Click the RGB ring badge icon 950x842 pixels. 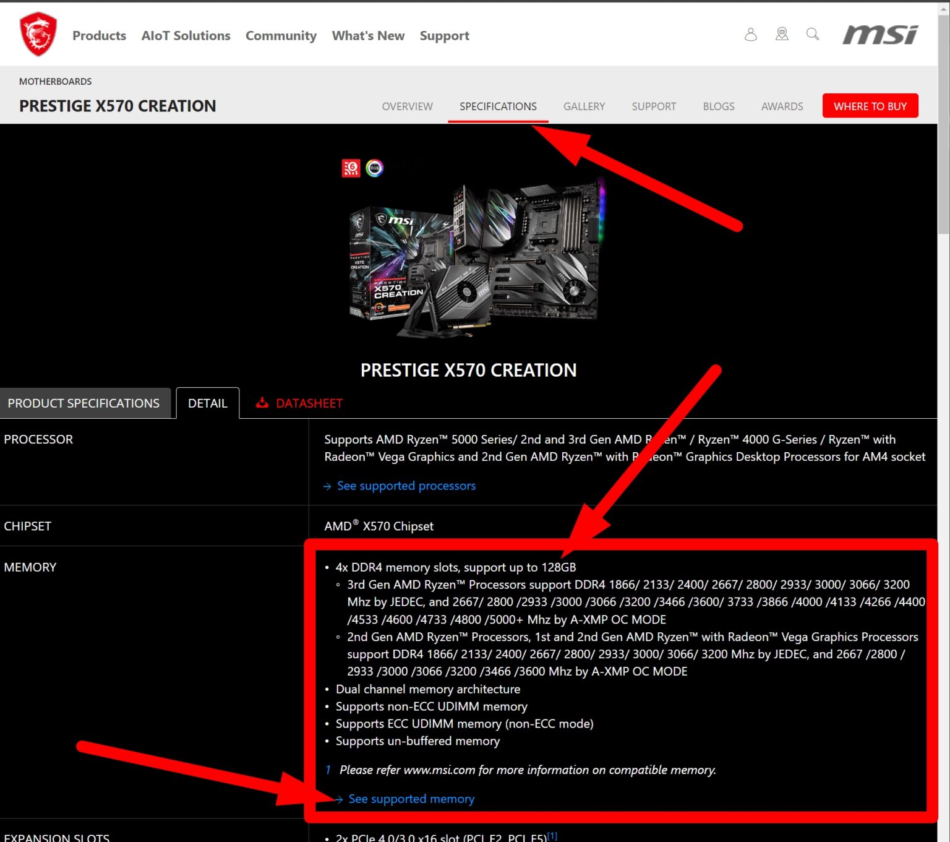point(374,168)
